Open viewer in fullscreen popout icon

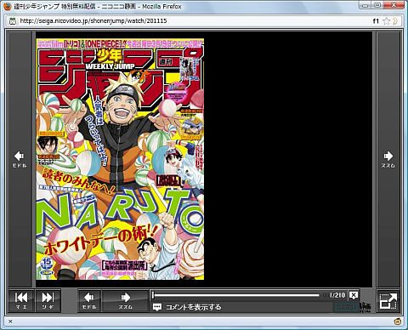[388, 301]
